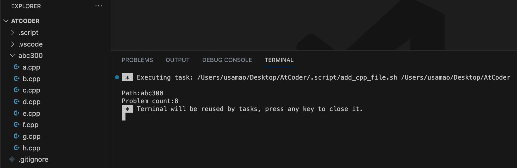The image size is (517, 168).
Task: Switch to the OUTPUT tab
Action: point(178,60)
